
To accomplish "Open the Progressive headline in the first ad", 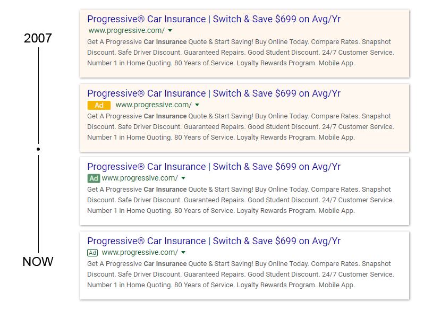I will pyautogui.click(x=214, y=19).
